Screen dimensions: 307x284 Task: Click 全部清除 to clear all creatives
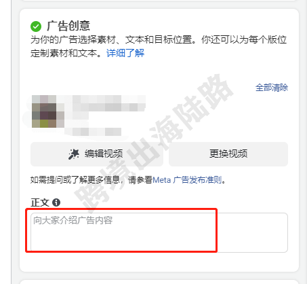[x=272, y=88]
